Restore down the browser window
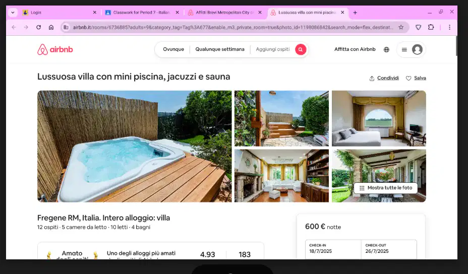Screen dimensions: 468x274 pyautogui.click(x=441, y=12)
